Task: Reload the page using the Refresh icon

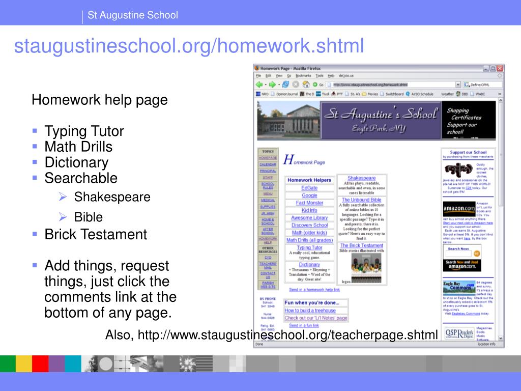Action: click(x=285, y=85)
